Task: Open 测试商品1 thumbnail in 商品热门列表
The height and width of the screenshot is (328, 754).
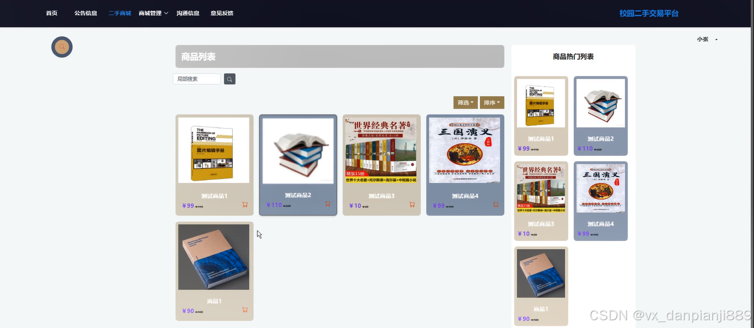Action: coord(541,103)
